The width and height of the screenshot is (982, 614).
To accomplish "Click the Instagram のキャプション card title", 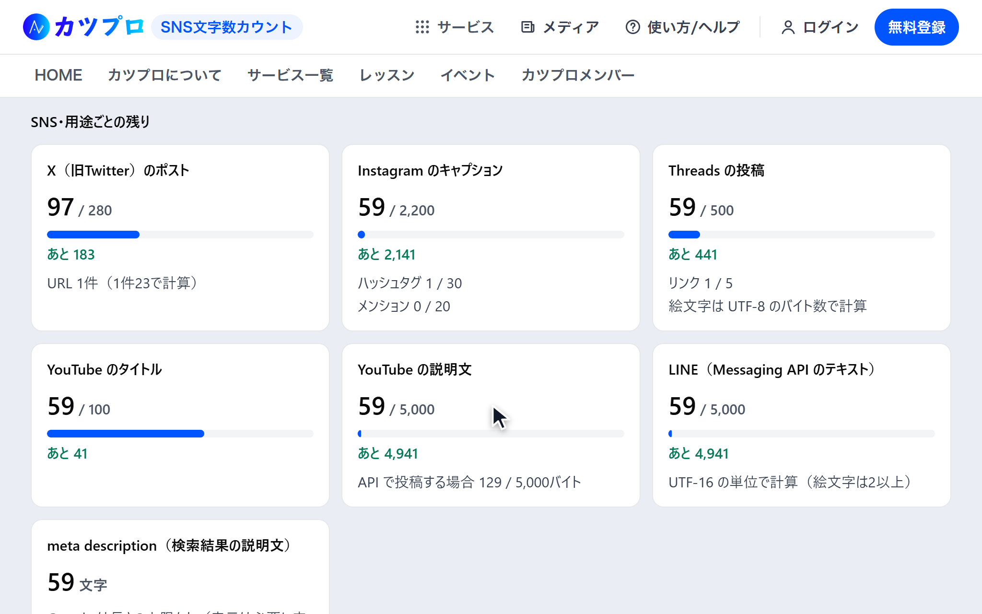I will coord(430,170).
